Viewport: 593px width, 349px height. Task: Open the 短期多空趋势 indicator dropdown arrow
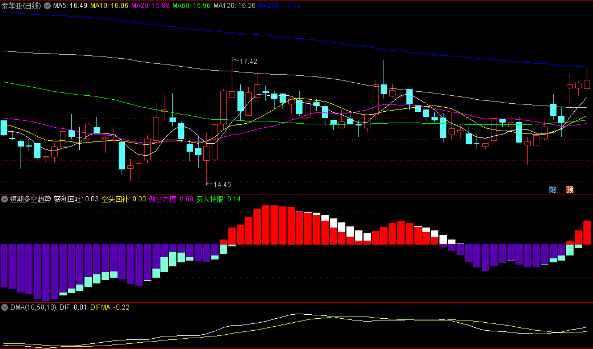[5, 199]
